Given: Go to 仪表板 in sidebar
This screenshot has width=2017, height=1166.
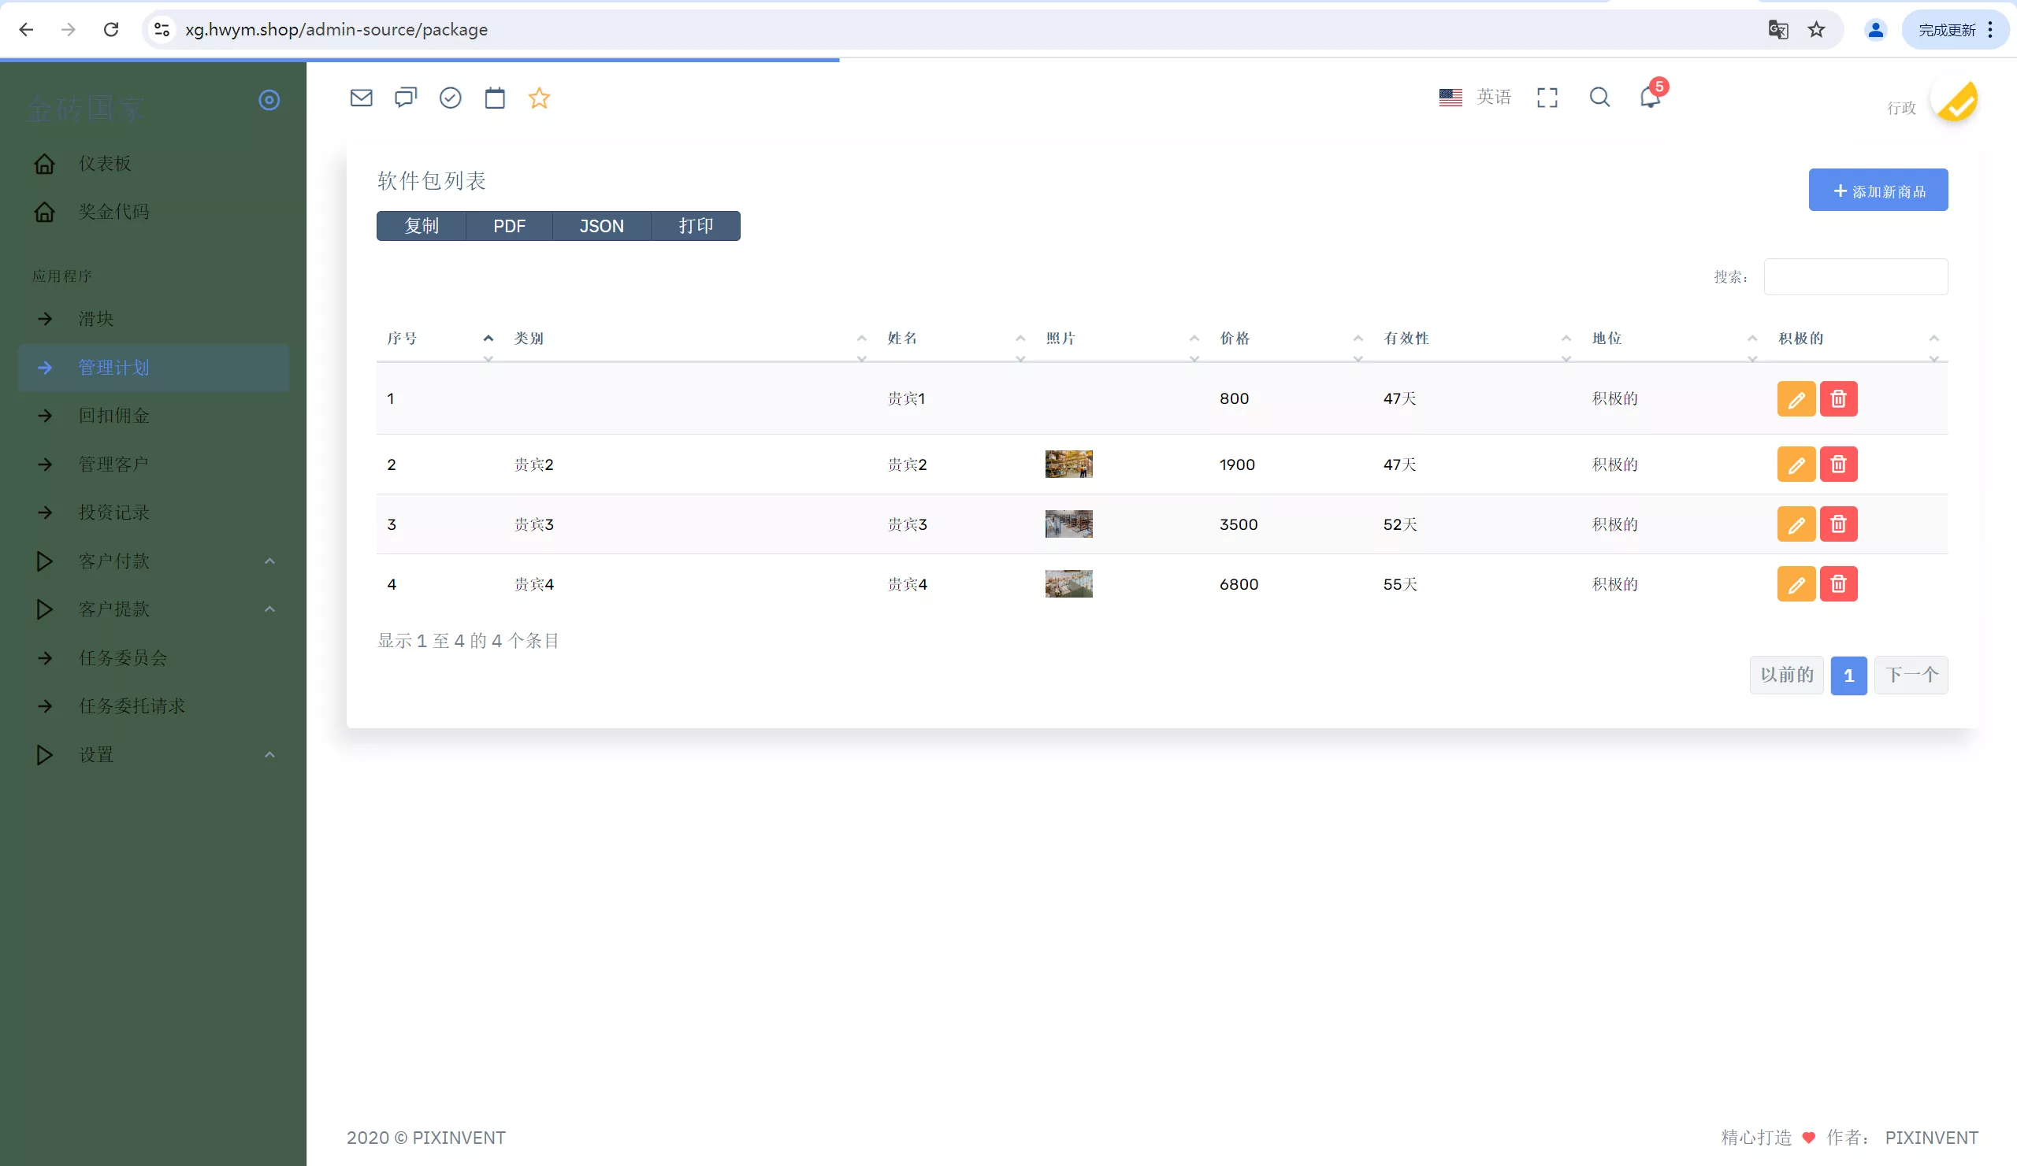Looking at the screenshot, I should 104,163.
